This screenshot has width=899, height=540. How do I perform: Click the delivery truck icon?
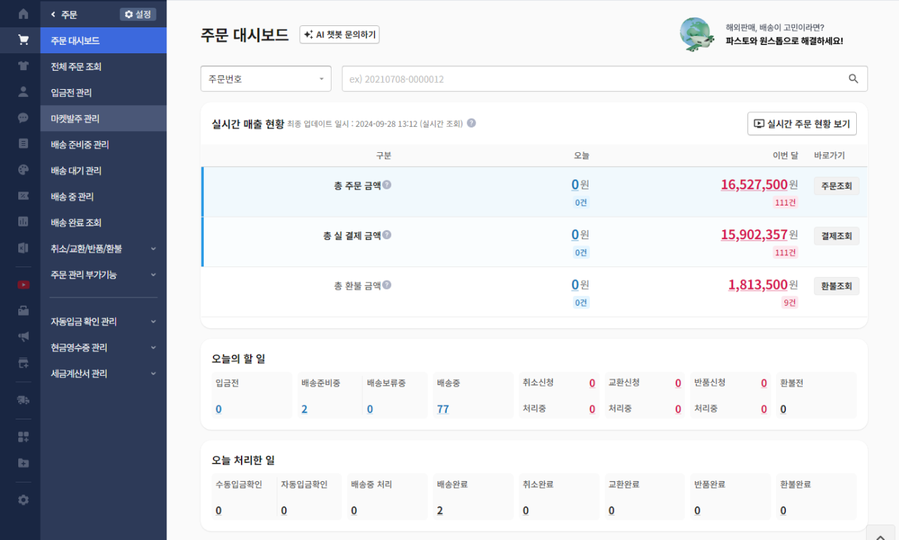click(23, 400)
